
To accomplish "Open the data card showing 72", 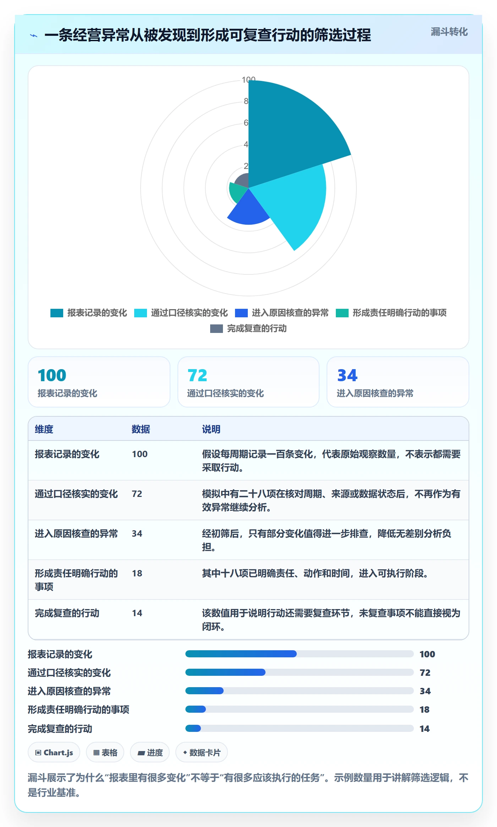I will (248, 382).
